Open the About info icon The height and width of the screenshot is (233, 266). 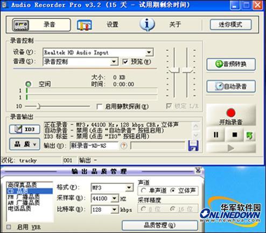[x=147, y=24]
